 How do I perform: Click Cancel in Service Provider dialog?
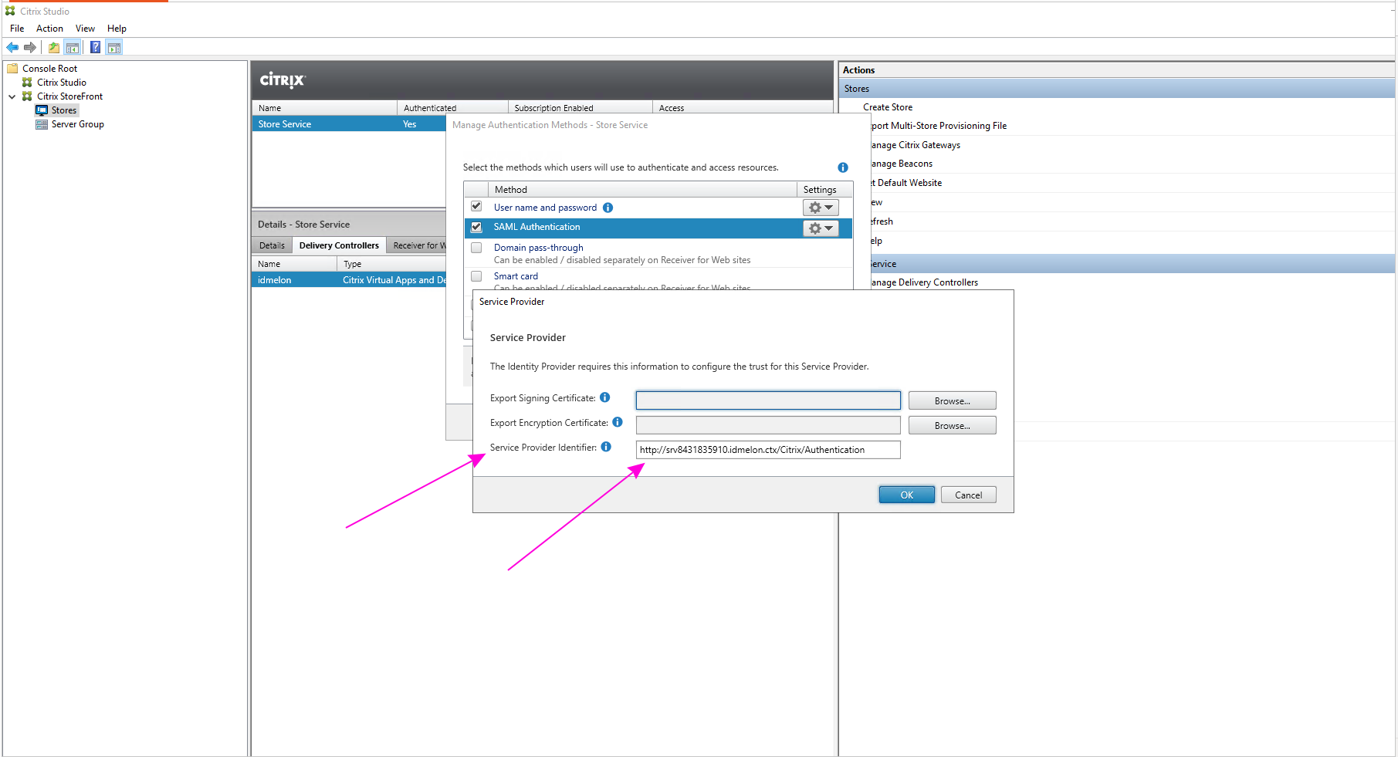click(969, 495)
